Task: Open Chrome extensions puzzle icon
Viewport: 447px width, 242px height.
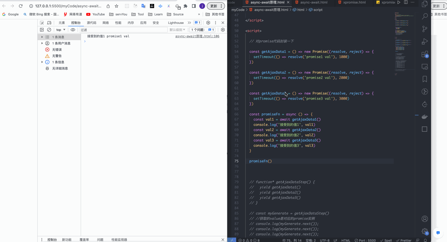Action: tap(185, 6)
